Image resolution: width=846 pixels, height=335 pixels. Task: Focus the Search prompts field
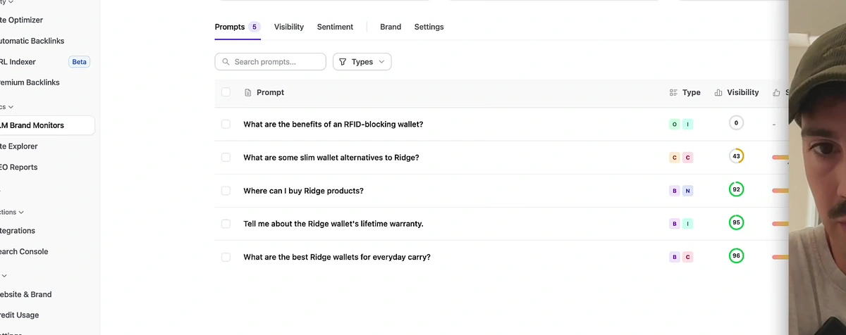271,62
